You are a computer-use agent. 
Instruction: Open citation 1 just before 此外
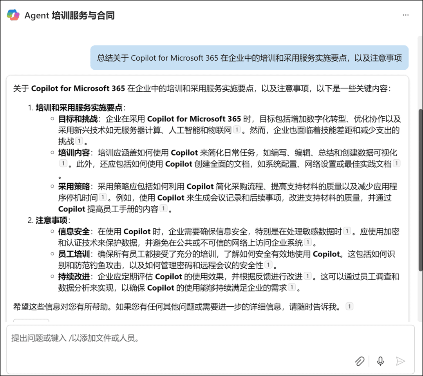[x=63, y=163]
